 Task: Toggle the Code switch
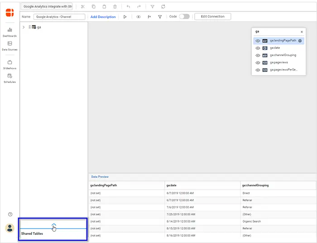coord(184,16)
